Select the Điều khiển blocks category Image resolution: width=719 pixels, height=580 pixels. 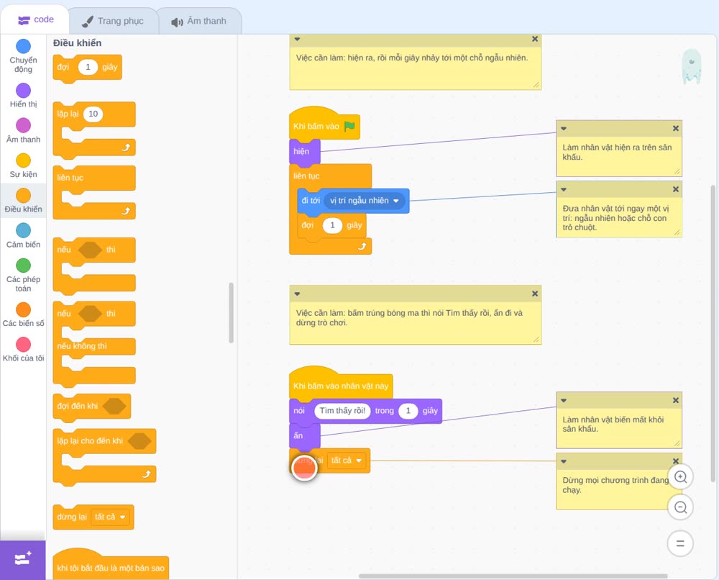23,201
